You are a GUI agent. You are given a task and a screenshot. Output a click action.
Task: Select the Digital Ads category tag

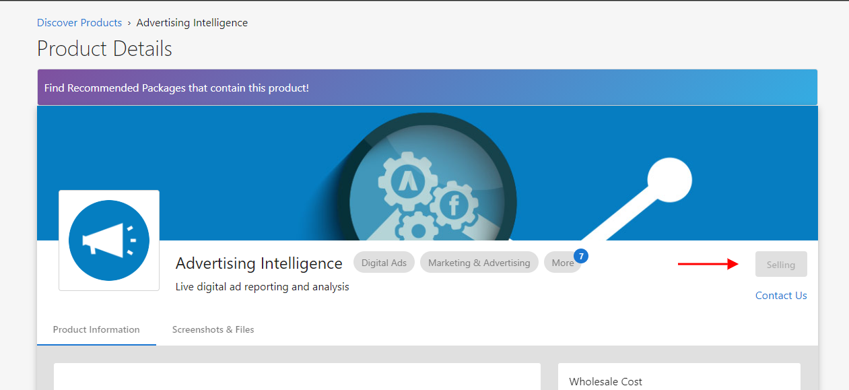pos(384,263)
